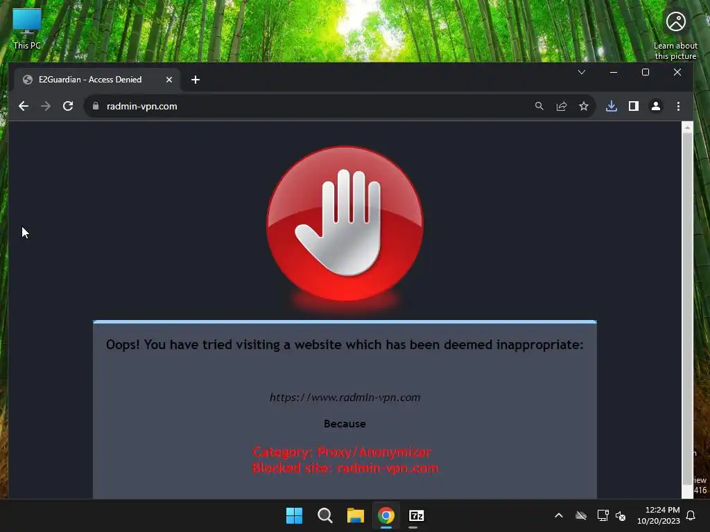Viewport: 710px width, 532px height.
Task: Open Chrome three-dot menu
Action: (x=678, y=106)
